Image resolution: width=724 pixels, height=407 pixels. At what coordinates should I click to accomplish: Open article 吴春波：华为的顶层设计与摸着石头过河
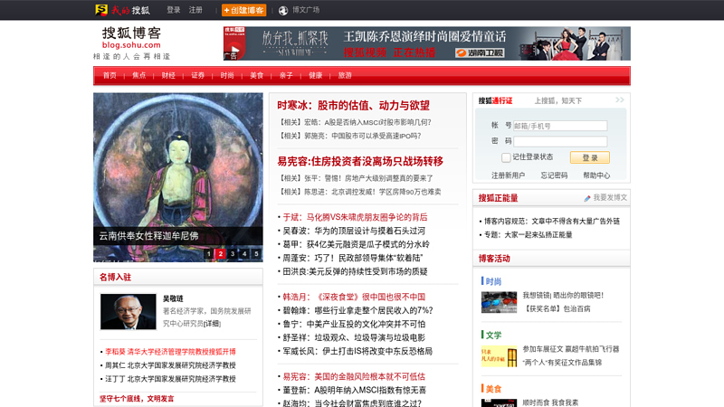[x=354, y=231]
